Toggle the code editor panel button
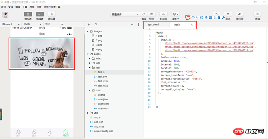 coord(40,14)
